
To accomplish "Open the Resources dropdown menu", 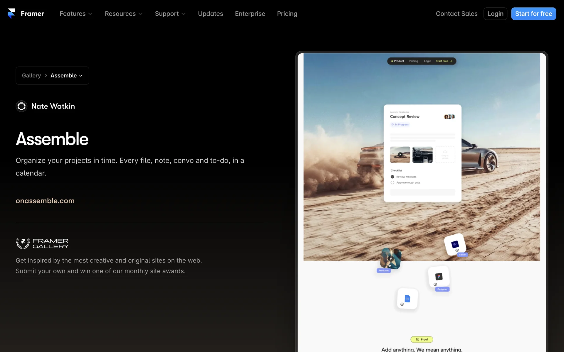I will [123, 14].
